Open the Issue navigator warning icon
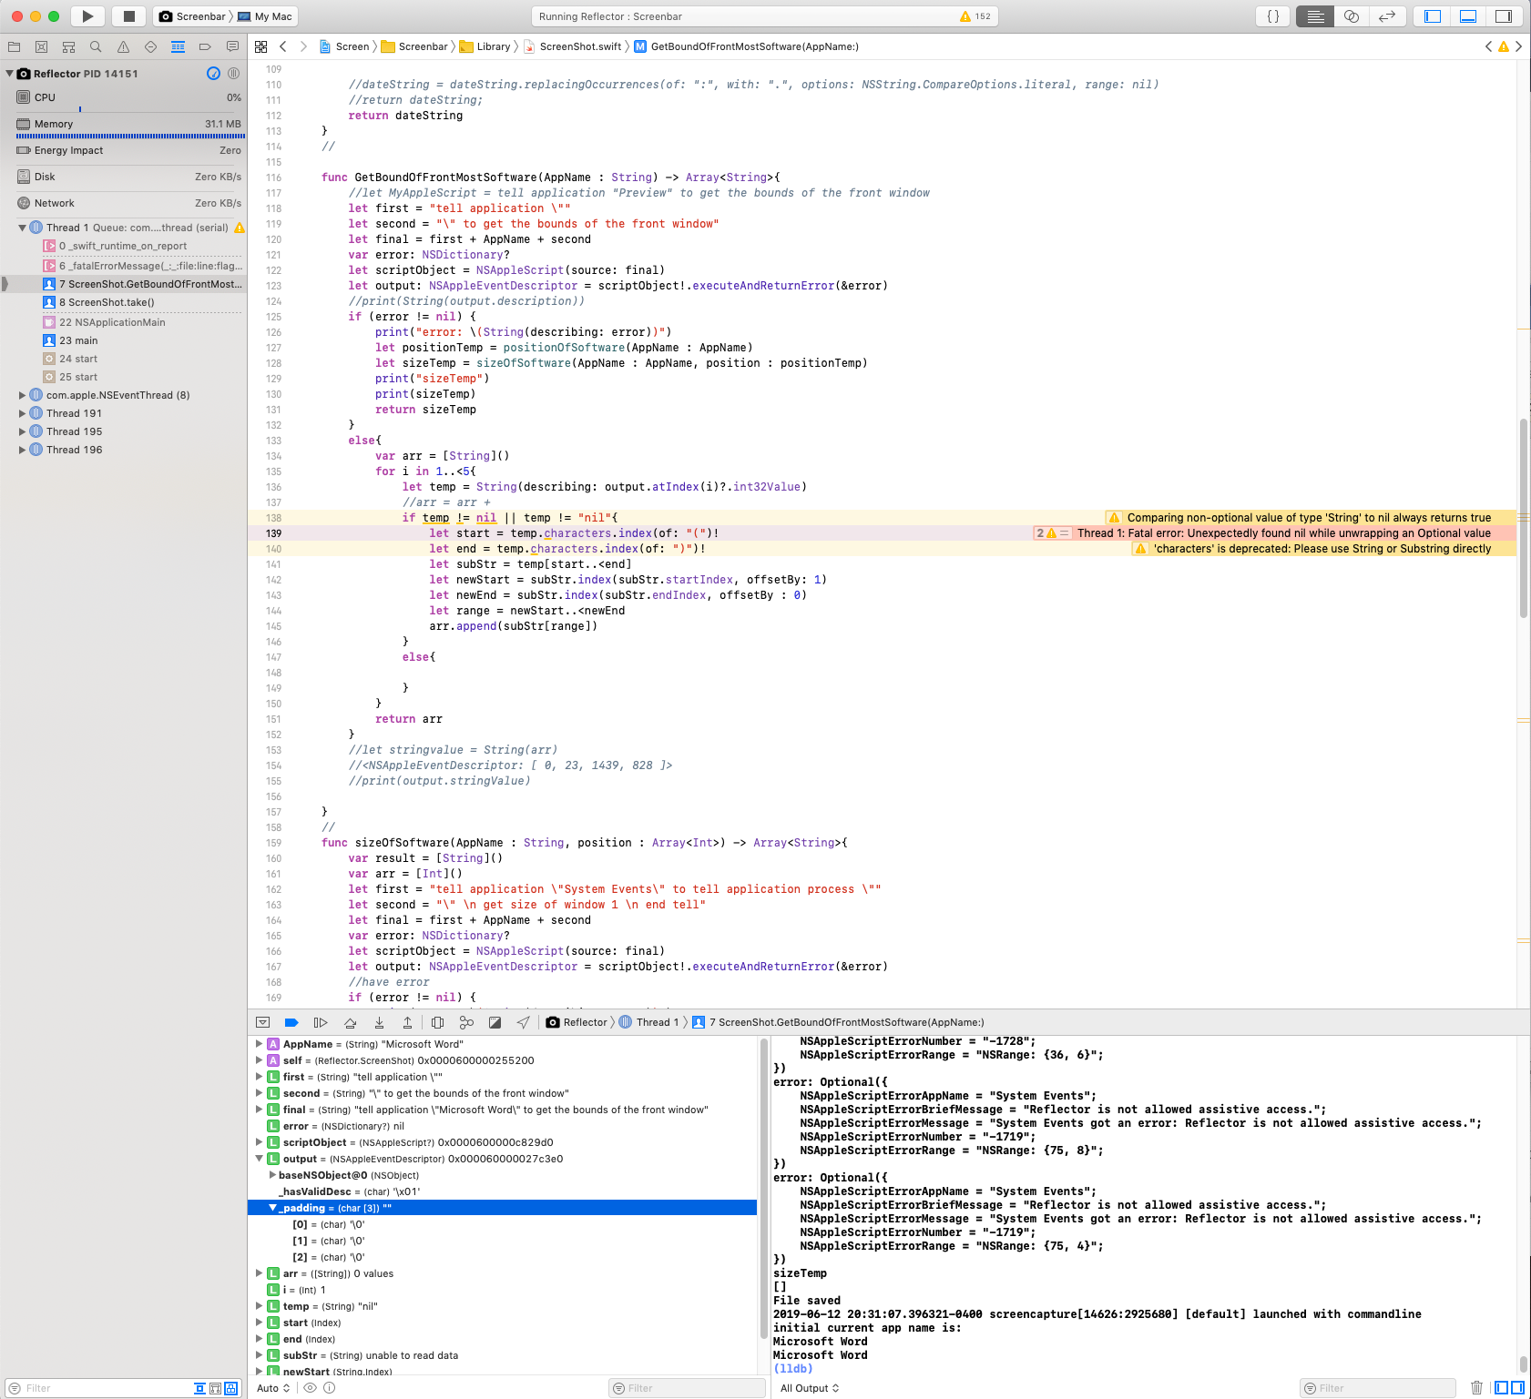Viewport: 1531px width, 1399px height. click(x=123, y=46)
